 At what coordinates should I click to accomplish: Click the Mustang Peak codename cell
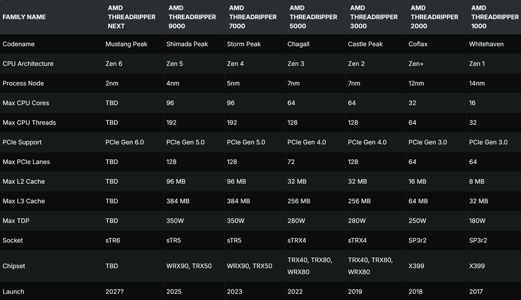pyautogui.click(x=126, y=44)
